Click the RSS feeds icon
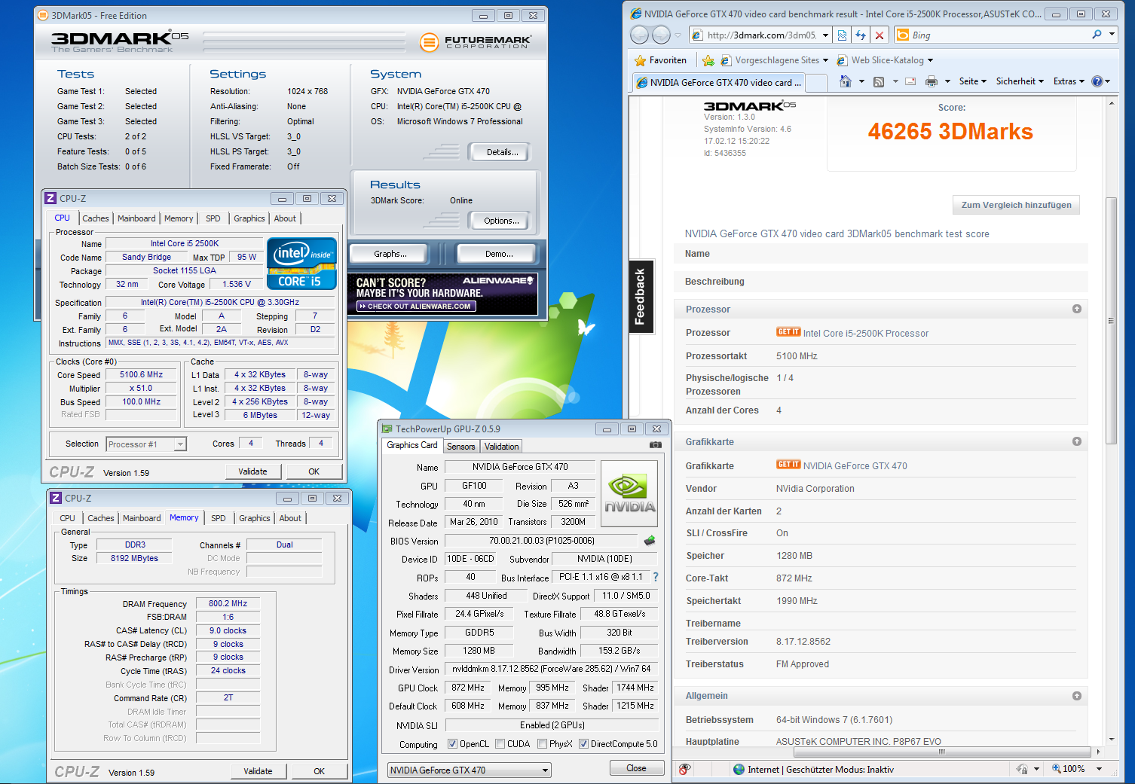The width and height of the screenshot is (1135, 784). pyautogui.click(x=879, y=81)
